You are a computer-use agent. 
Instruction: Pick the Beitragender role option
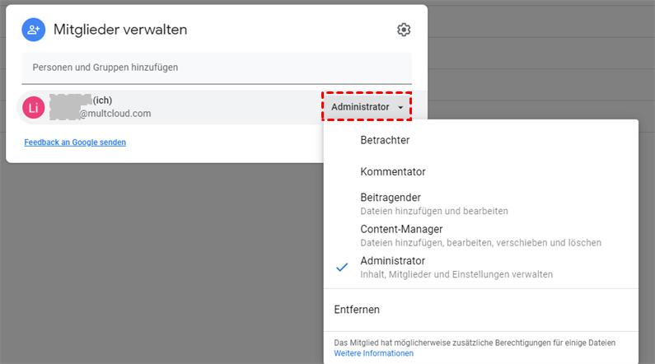391,198
